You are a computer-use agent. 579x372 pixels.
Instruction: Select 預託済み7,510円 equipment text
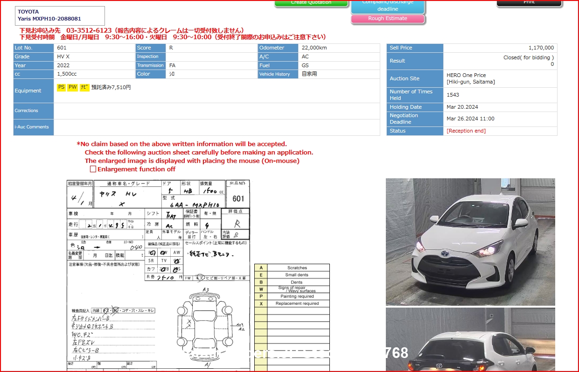111,87
